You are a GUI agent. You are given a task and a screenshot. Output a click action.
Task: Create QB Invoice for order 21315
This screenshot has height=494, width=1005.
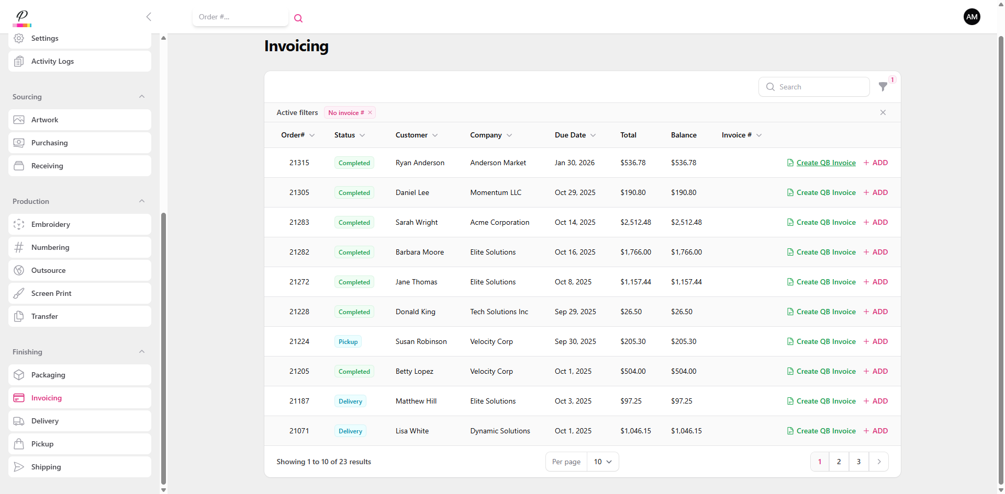click(x=825, y=163)
